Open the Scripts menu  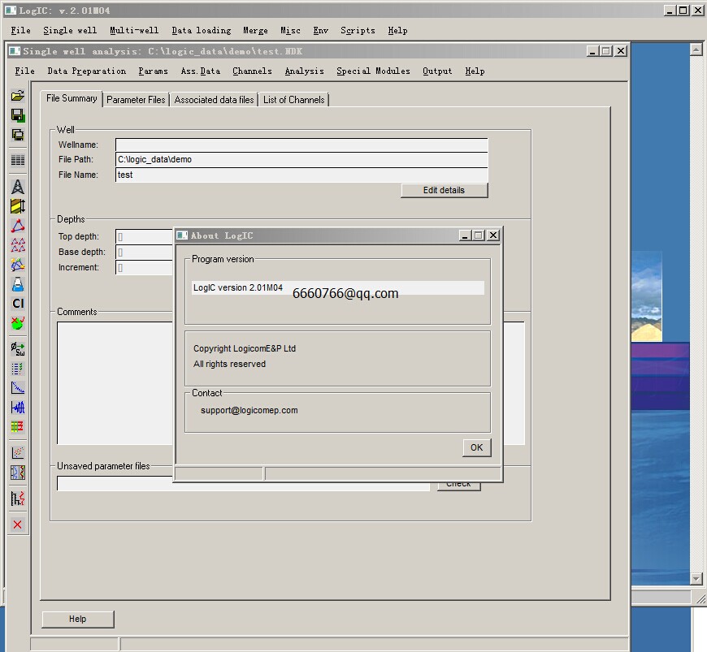point(358,31)
